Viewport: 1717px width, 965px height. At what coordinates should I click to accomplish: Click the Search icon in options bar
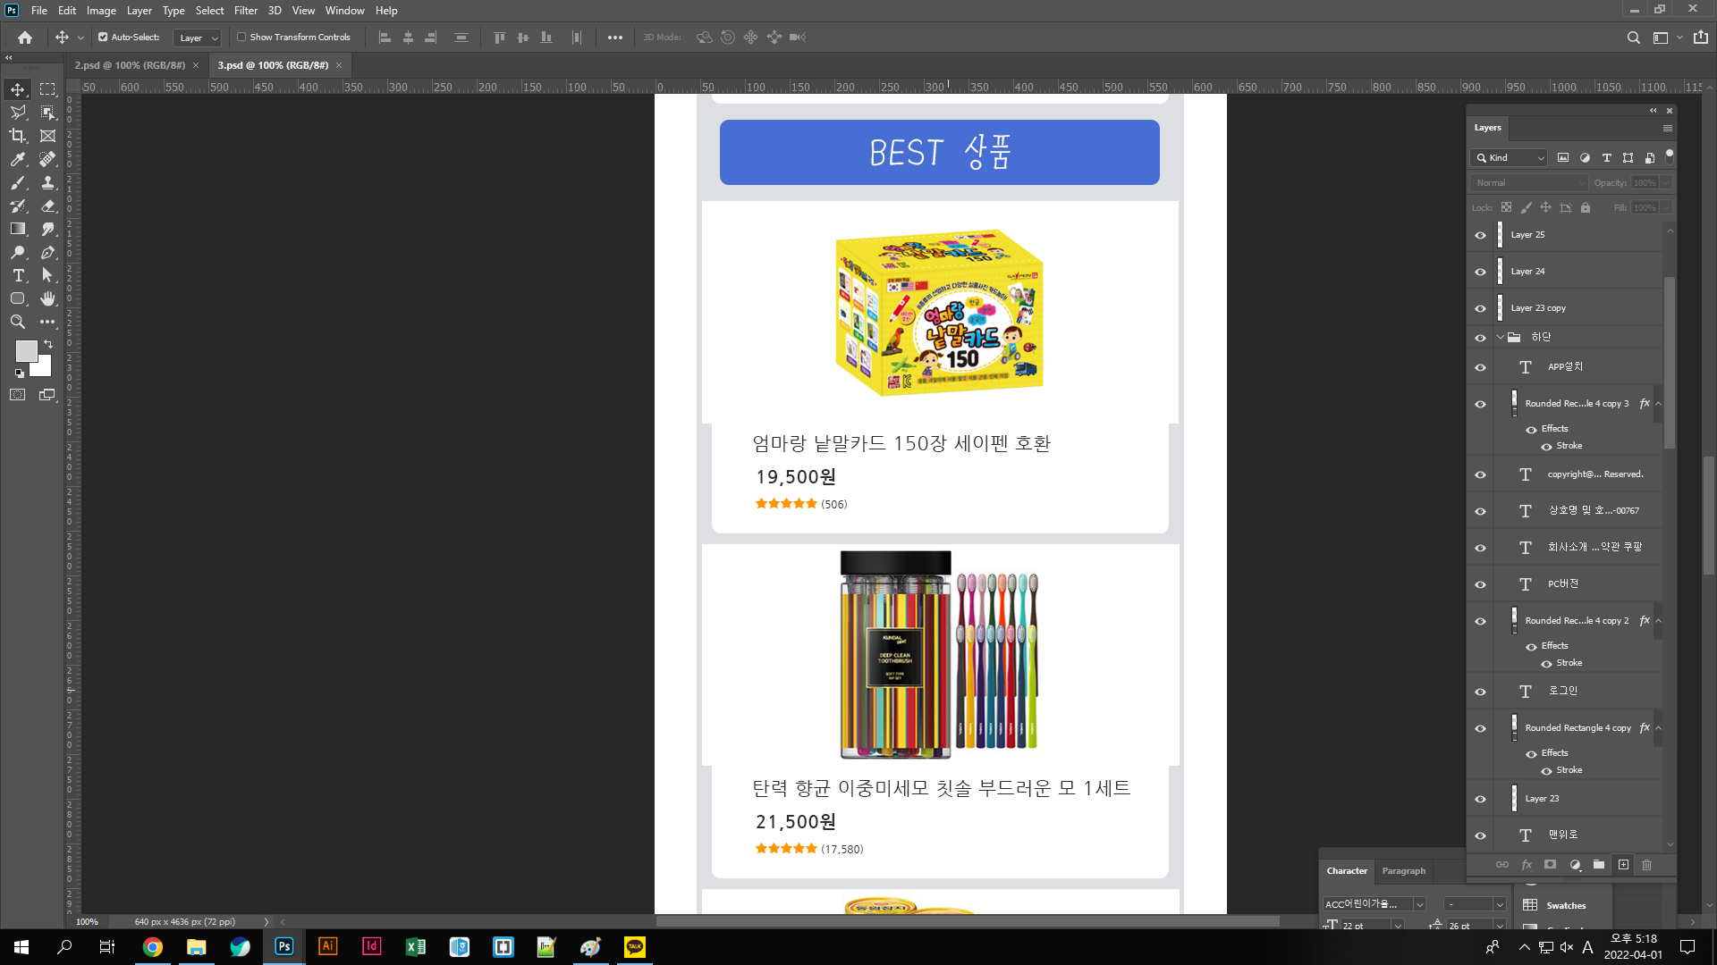click(1633, 38)
